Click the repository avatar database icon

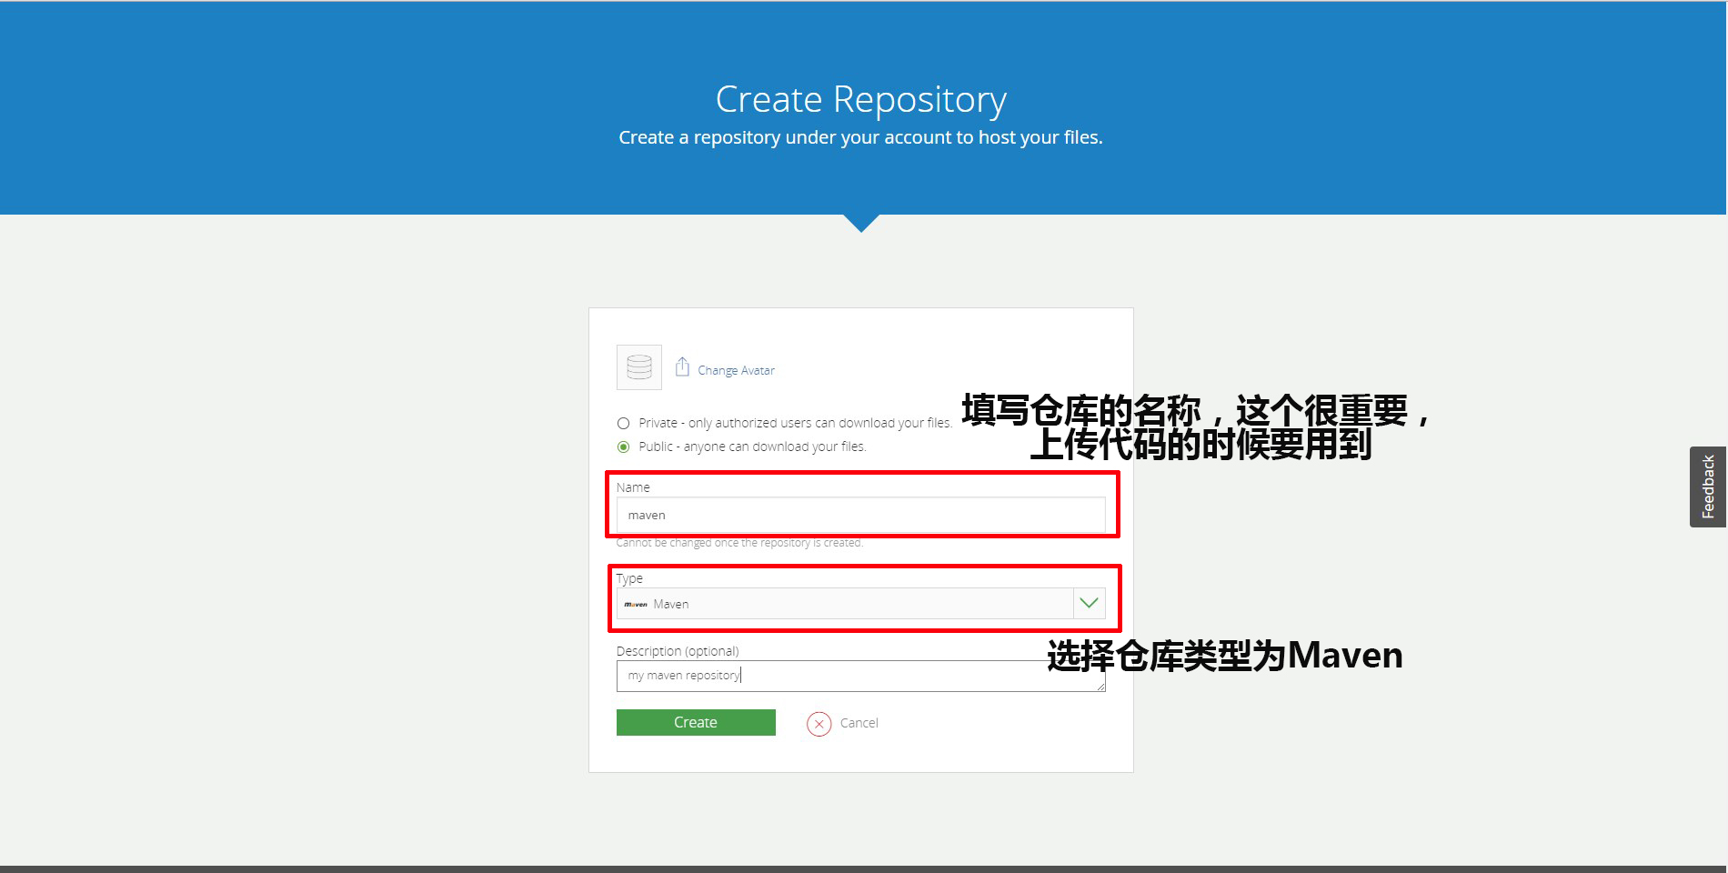point(639,367)
